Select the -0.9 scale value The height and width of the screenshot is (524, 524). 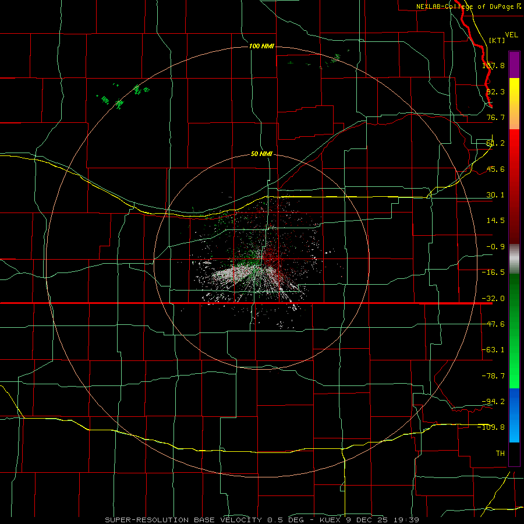[495, 247]
